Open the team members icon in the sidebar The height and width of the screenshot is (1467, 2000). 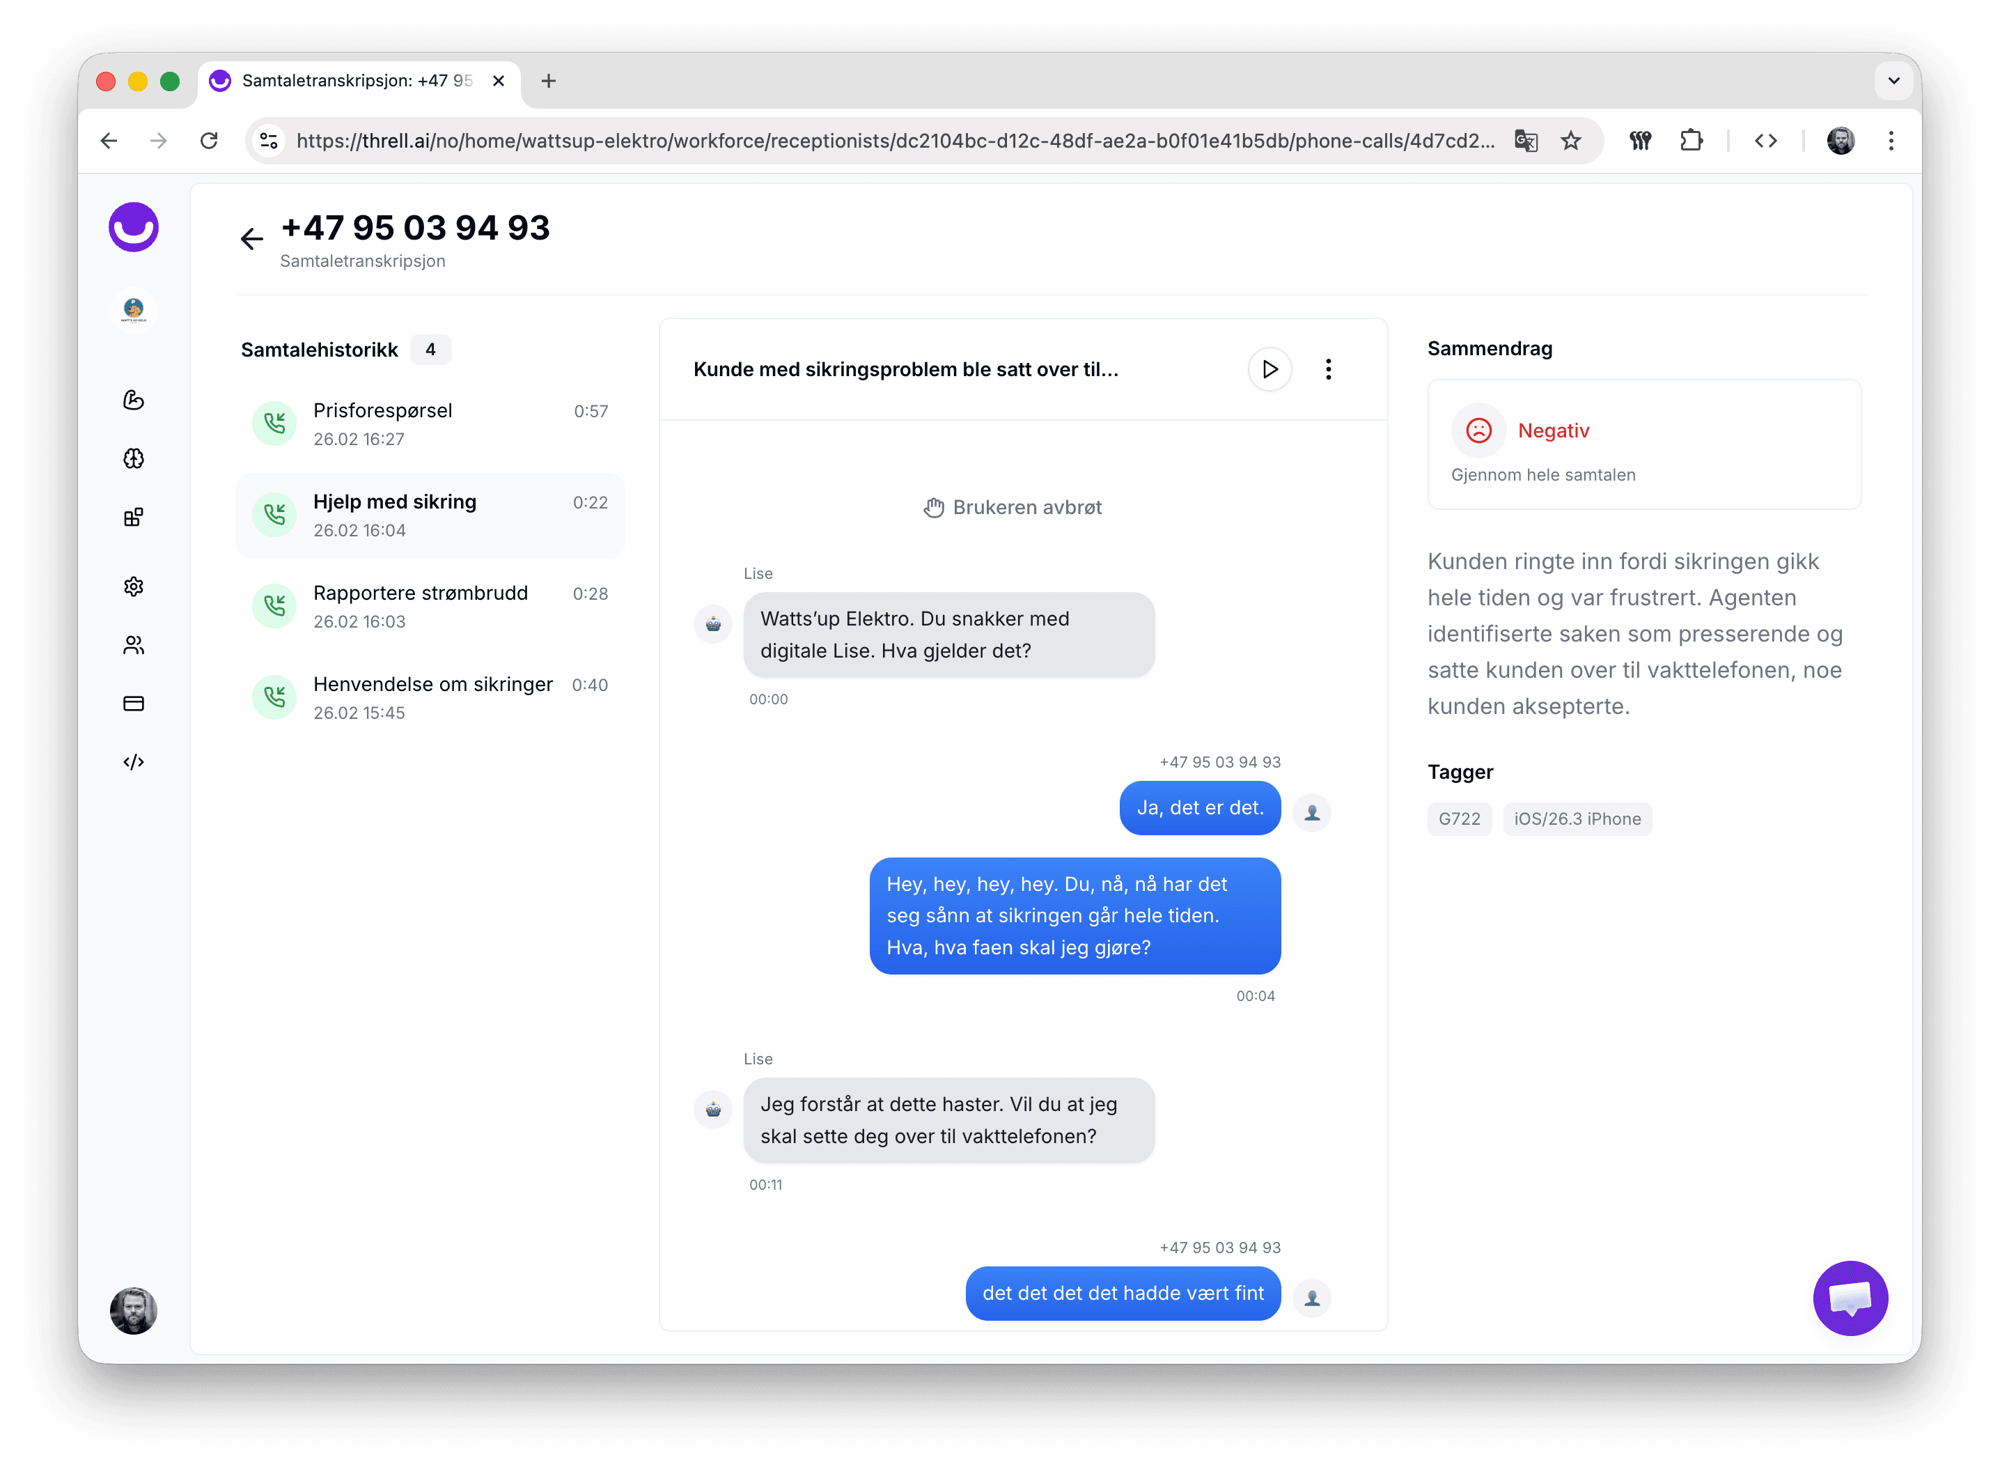pyautogui.click(x=133, y=645)
